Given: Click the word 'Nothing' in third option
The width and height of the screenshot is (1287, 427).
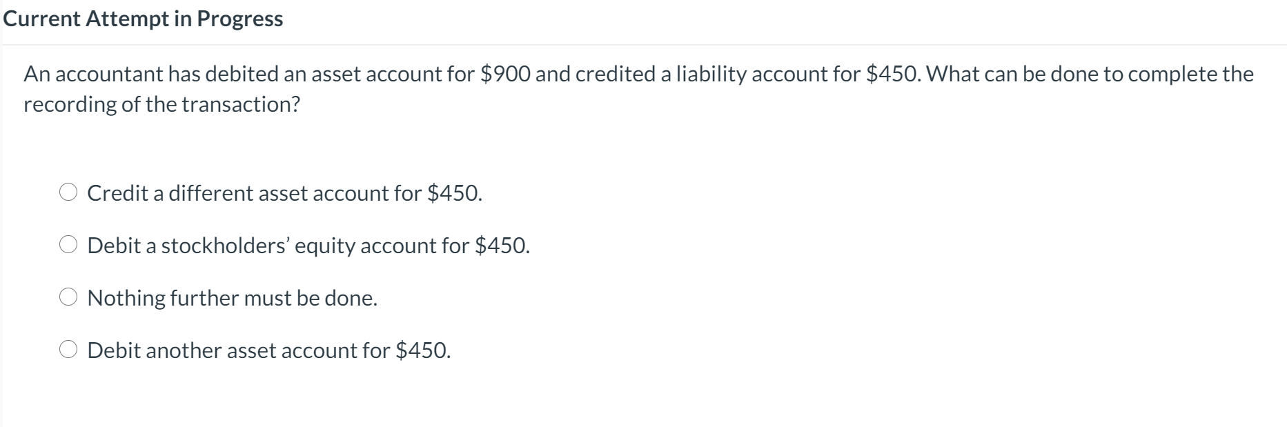Looking at the screenshot, I should (x=126, y=298).
